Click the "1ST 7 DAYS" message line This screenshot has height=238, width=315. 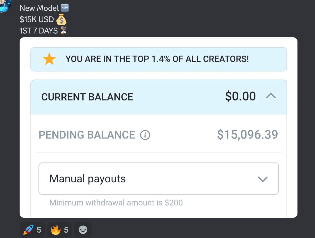tap(39, 31)
